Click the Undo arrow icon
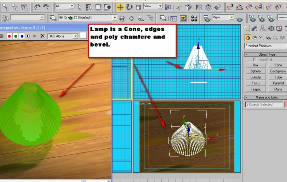Screen dimensions: 287x182 37,7
